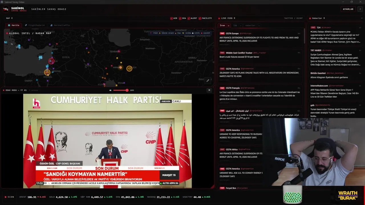This screenshot has width=365, height=205.
Task: Click close icon on Haberler feed tab
Action: [x=259, y=26]
